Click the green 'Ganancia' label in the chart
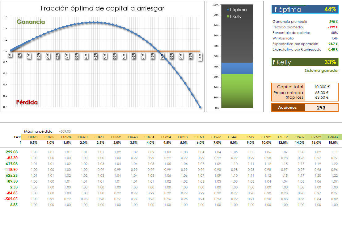This screenshot has height=227, width=342. click(x=31, y=22)
